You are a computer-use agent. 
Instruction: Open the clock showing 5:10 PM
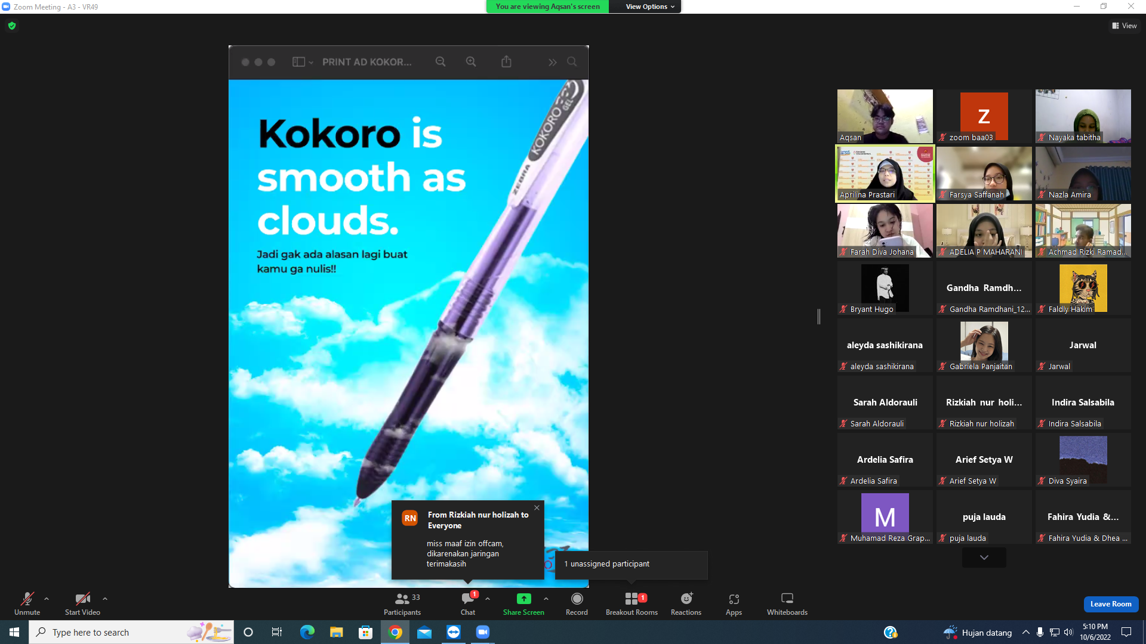pyautogui.click(x=1095, y=632)
